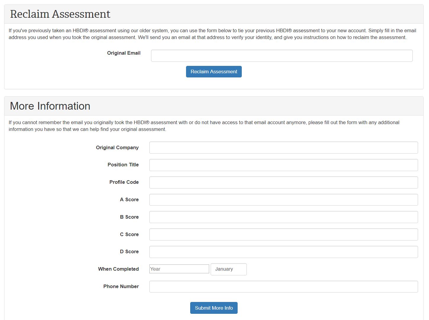Click the "Profile Code" label text
This screenshot has height=320, width=429.
124,182
